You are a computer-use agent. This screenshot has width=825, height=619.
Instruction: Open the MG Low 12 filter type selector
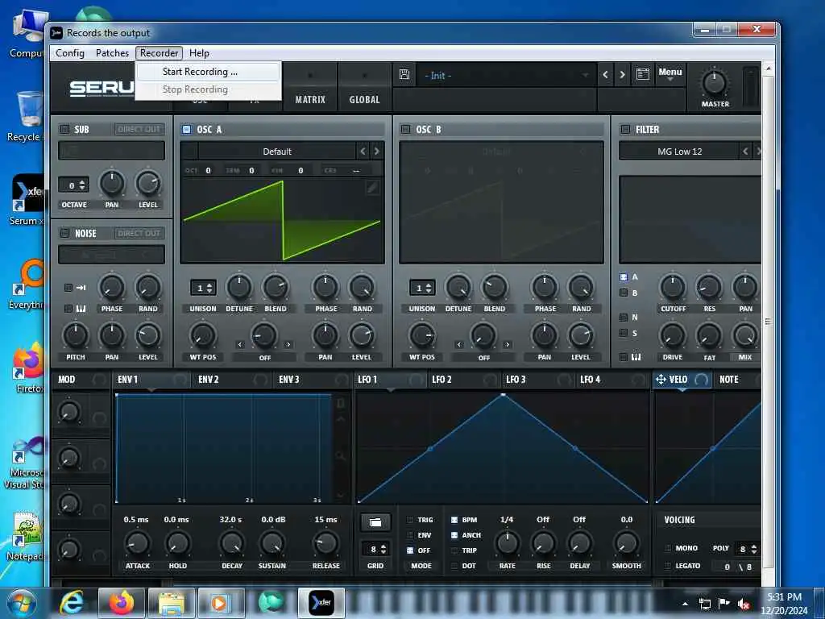679,152
